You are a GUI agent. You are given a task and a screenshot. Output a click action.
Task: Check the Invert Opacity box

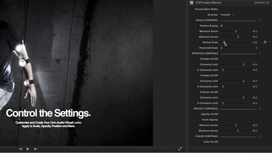point(222,120)
